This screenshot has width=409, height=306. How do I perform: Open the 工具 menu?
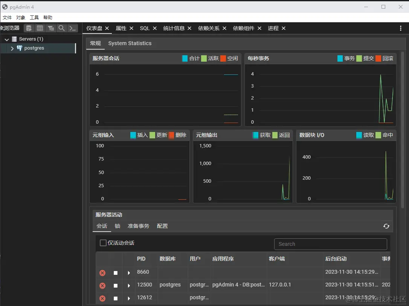click(x=34, y=17)
